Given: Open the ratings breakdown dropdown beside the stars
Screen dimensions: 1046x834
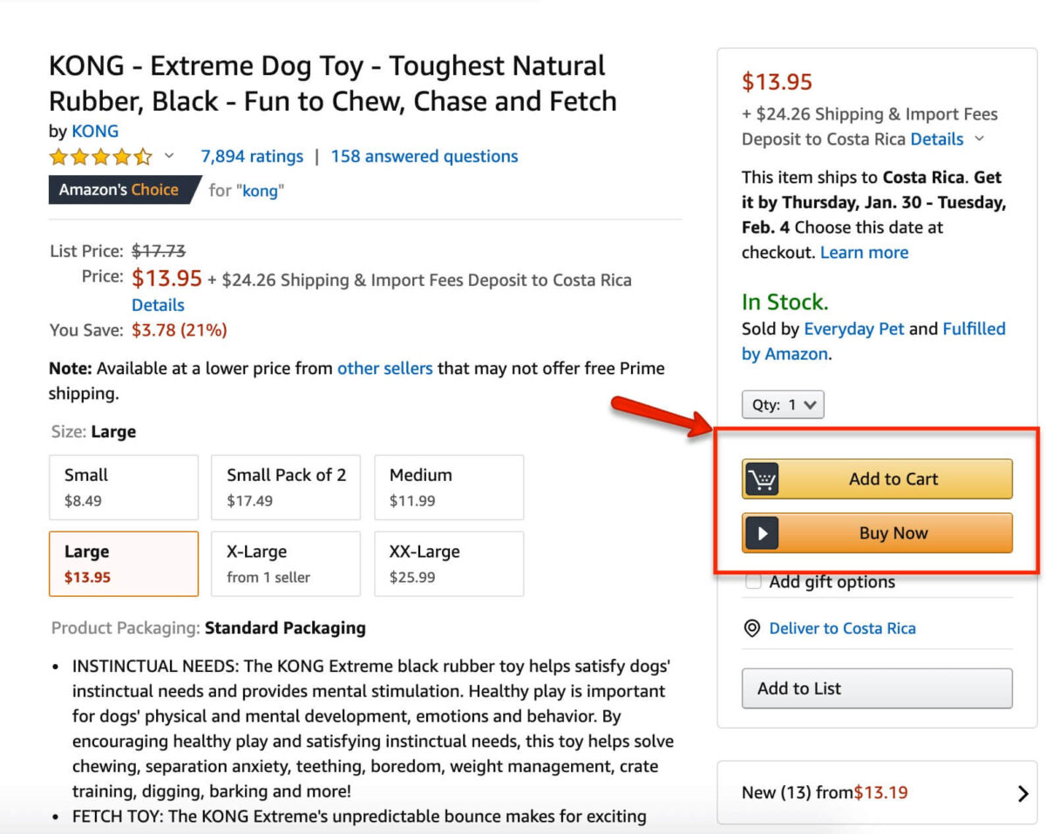Looking at the screenshot, I should [168, 158].
